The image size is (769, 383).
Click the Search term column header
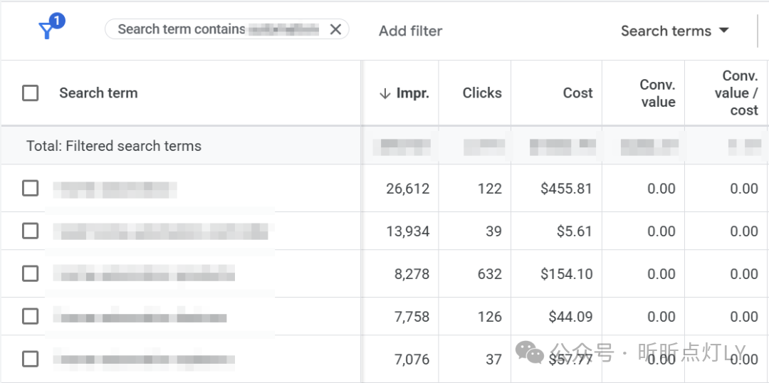(x=98, y=93)
